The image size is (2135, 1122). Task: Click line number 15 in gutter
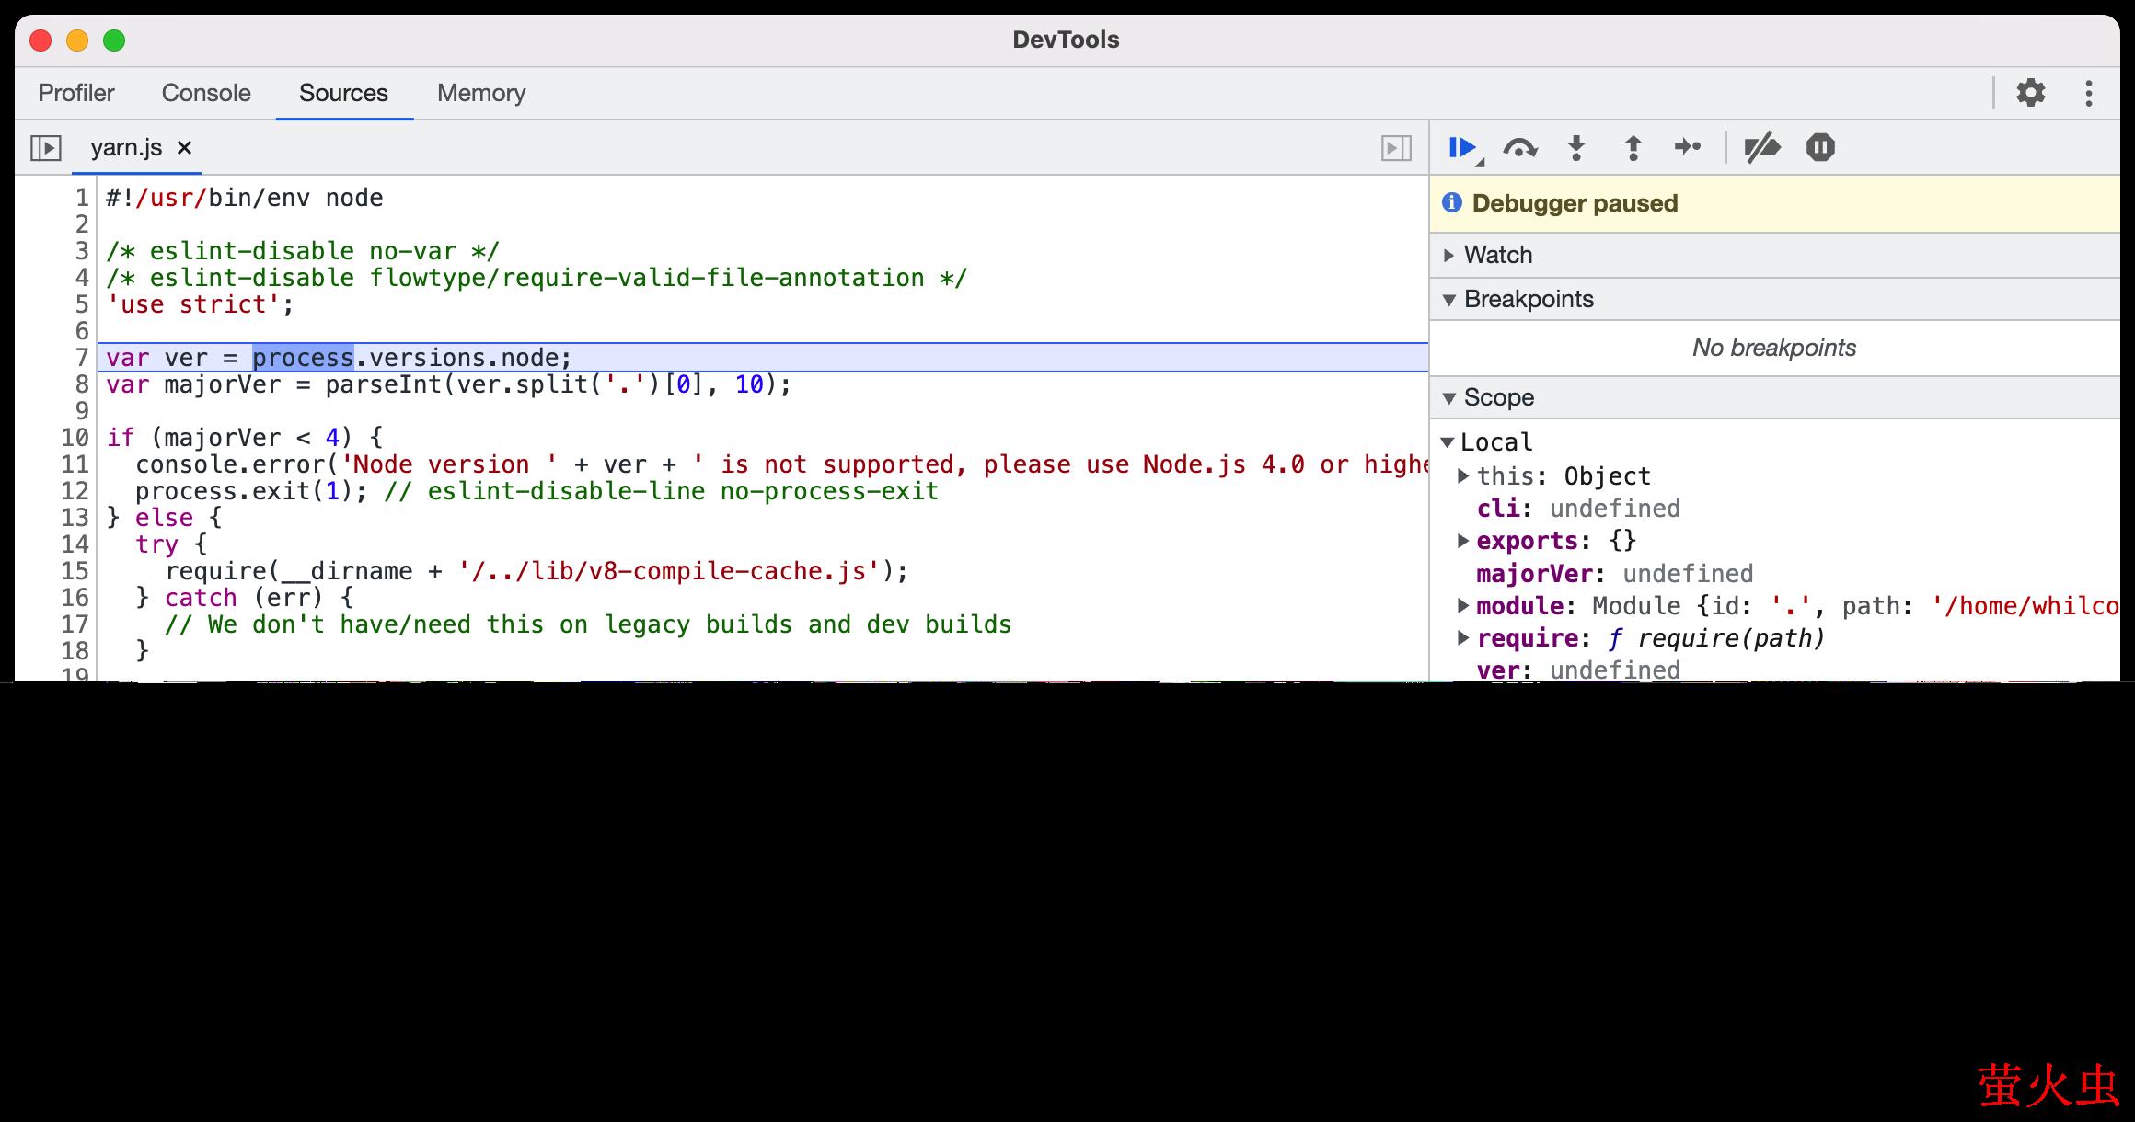pos(75,571)
